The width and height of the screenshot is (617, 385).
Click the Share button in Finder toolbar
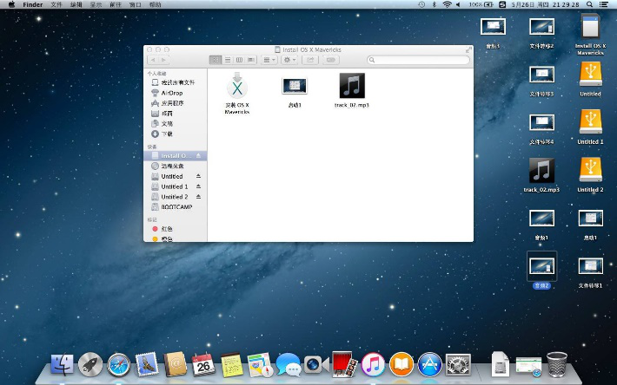(310, 60)
